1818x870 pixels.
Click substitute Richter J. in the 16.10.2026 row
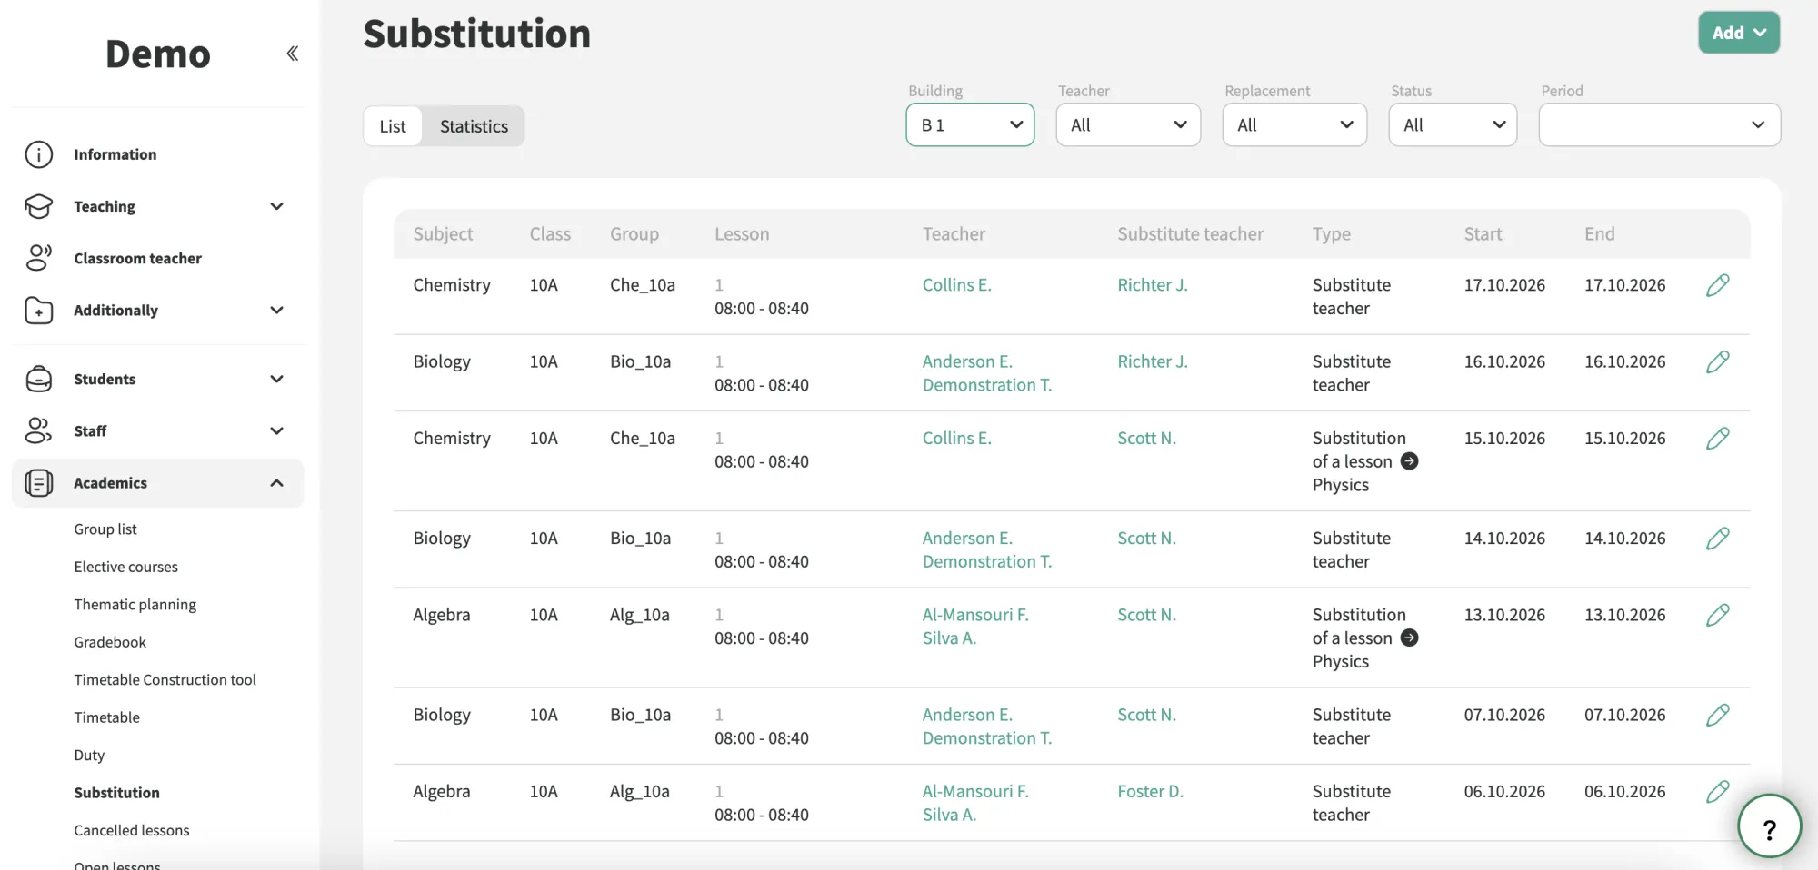click(x=1152, y=361)
